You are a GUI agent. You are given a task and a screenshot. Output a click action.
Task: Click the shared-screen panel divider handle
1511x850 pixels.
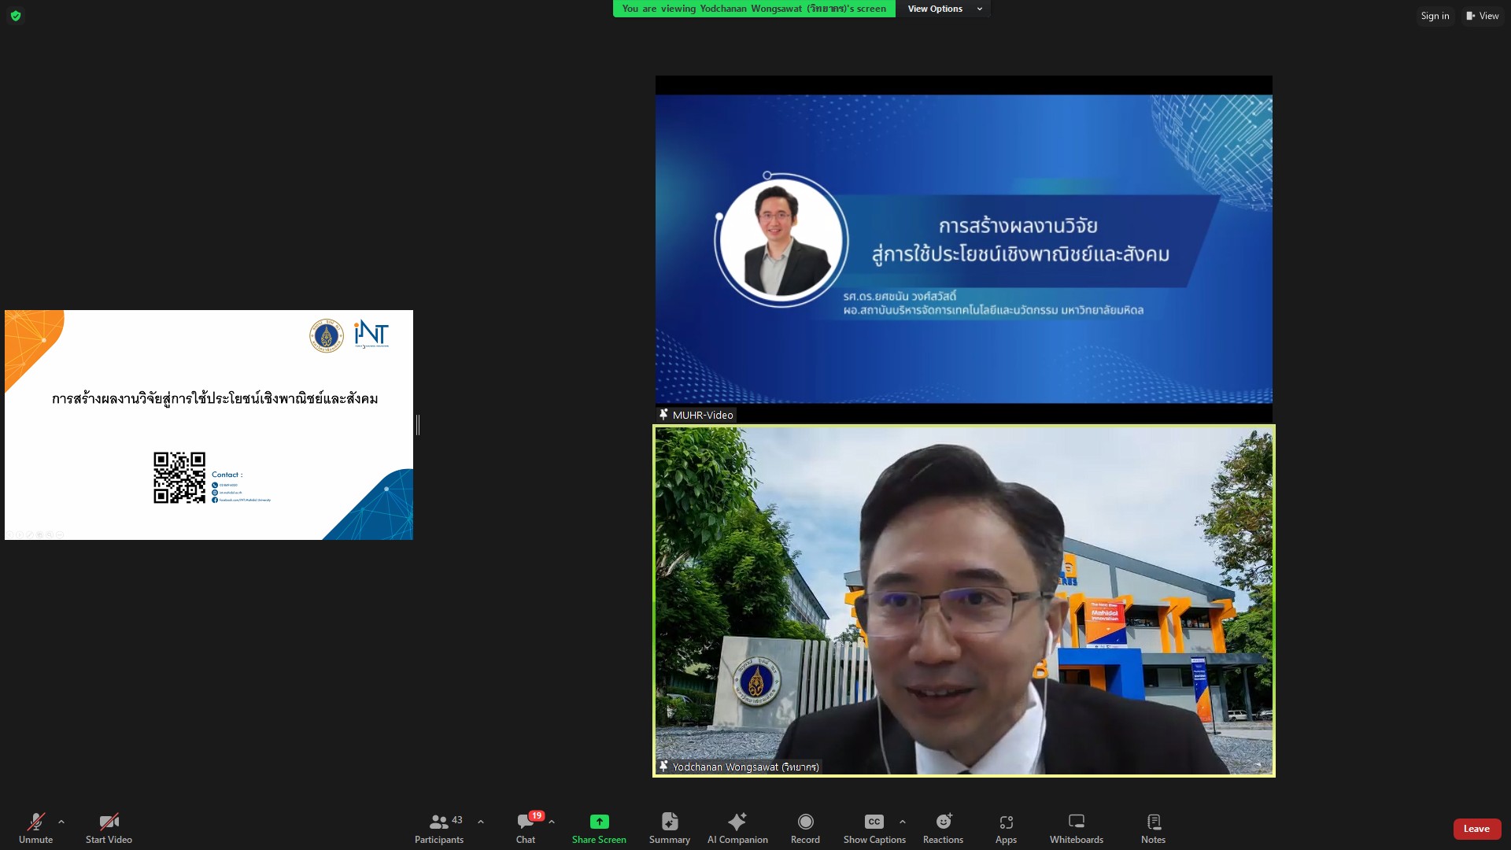coord(418,425)
